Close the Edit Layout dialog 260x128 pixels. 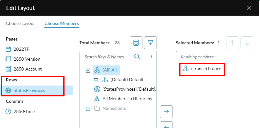(x=249, y=8)
